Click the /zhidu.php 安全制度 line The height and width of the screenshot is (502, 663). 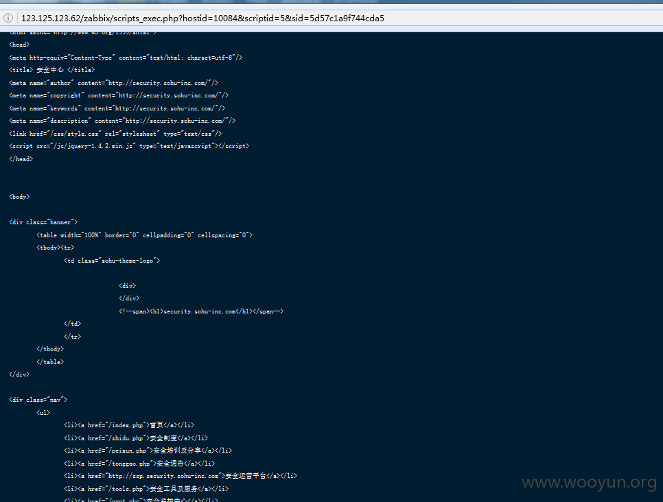coord(136,438)
